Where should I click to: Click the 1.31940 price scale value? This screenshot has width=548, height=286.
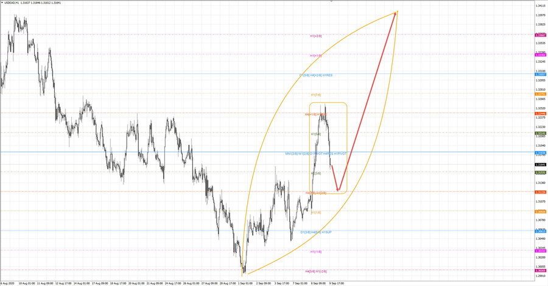click(x=541, y=145)
